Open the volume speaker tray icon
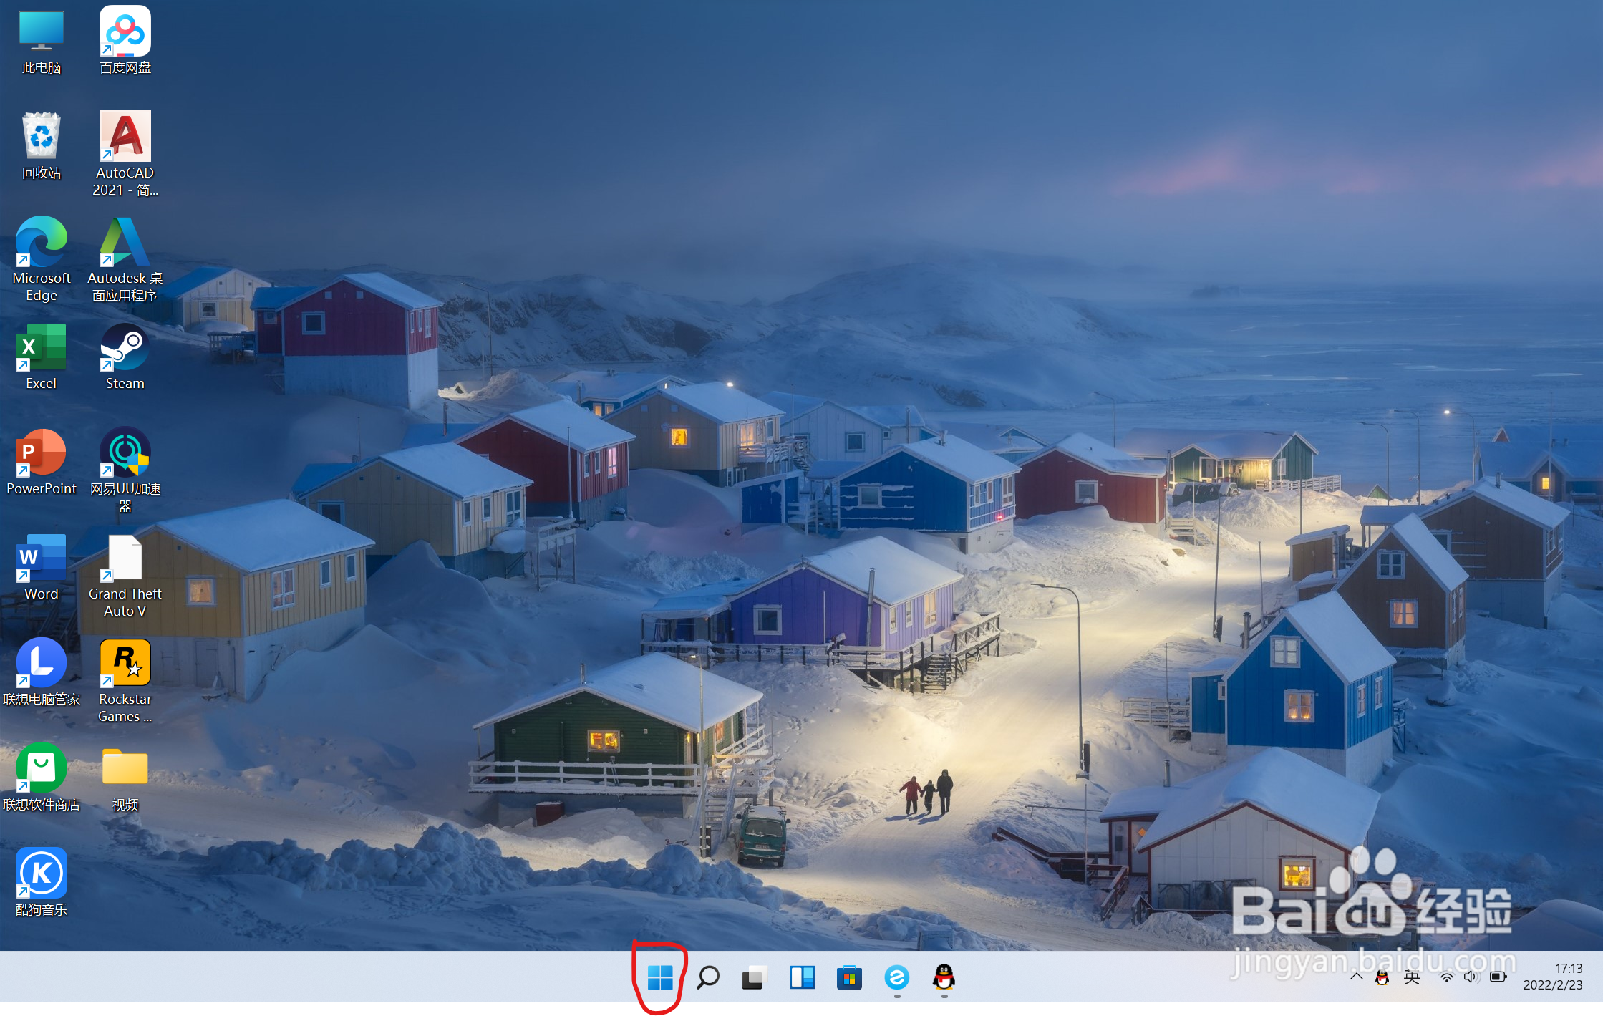1603x1016 pixels. (1471, 977)
